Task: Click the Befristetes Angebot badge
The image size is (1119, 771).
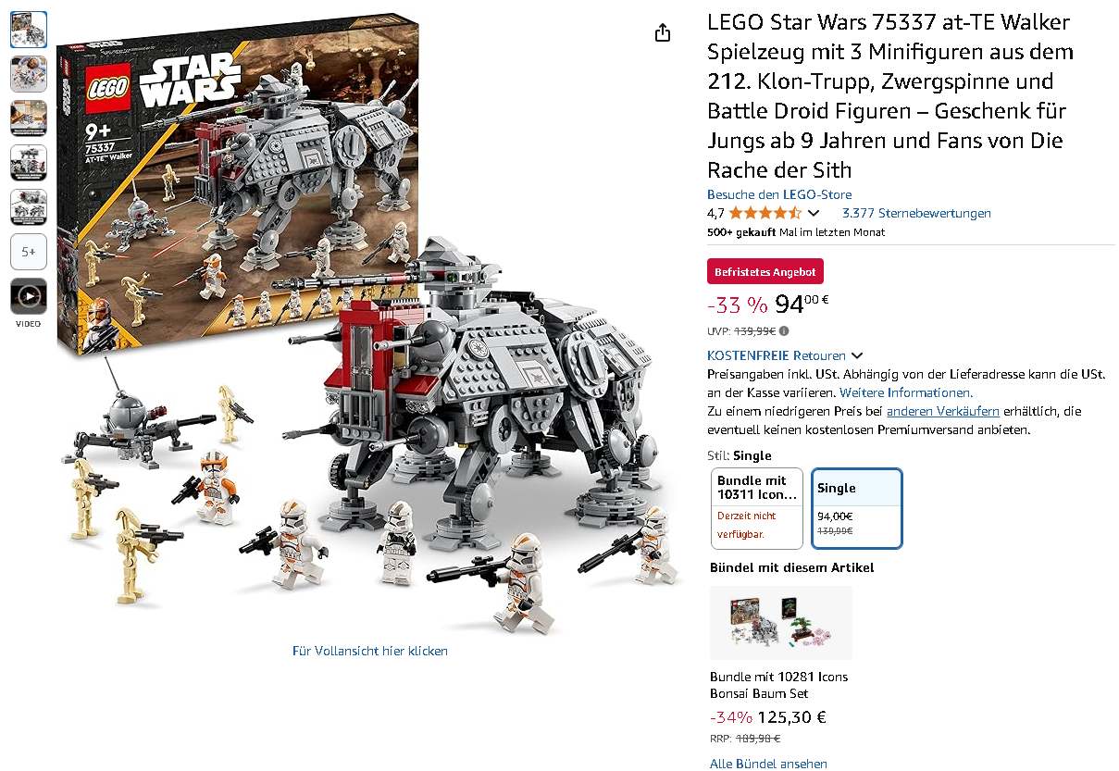Action: tap(765, 272)
